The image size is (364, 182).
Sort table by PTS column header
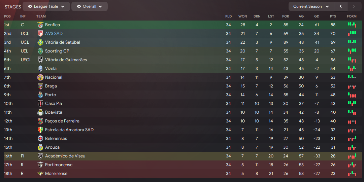point(333,16)
